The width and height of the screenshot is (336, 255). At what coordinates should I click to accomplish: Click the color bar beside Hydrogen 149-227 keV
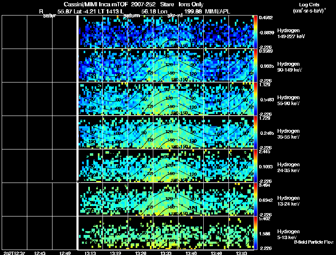pyautogui.click(x=255, y=32)
